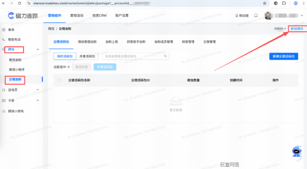Screen dimensions: 307x169
Task: Open 智能电话 in sidebar
Action: 14,39
